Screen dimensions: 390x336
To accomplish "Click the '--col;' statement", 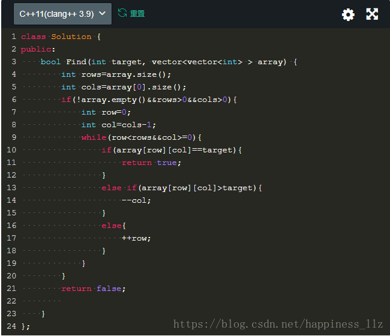I will [136, 200].
